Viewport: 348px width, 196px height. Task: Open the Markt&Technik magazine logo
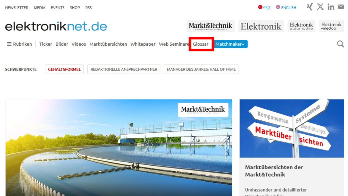coord(210,26)
